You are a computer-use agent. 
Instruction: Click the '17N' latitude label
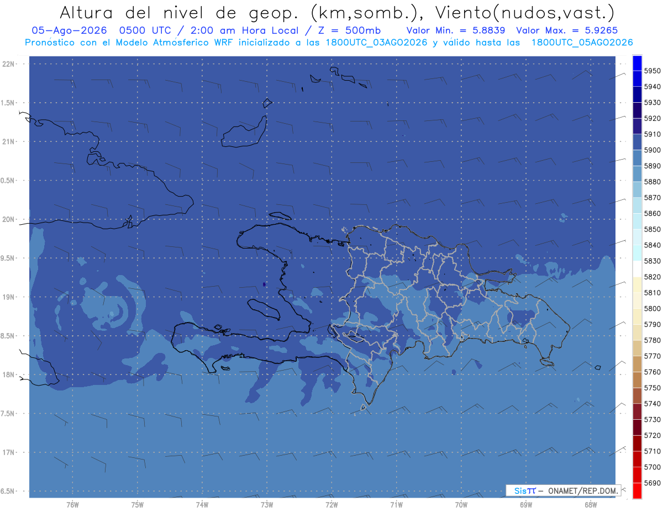click(10, 452)
